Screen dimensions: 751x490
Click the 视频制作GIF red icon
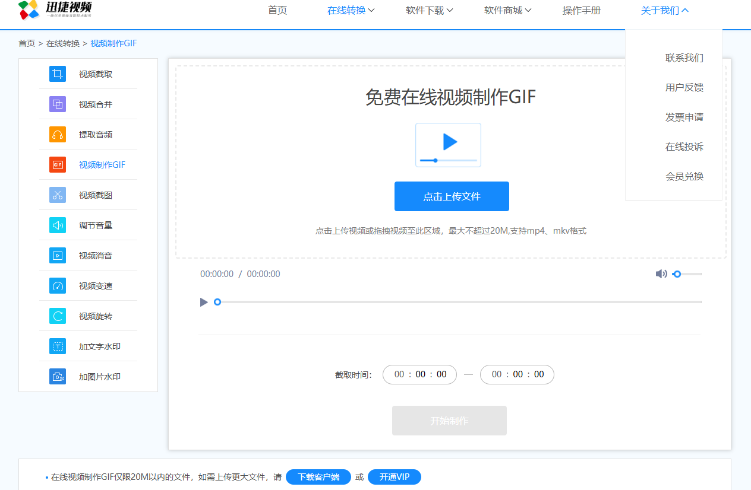pos(58,165)
